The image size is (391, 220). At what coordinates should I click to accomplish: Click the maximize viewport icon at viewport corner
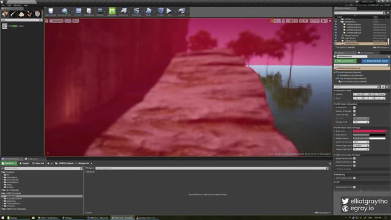pyautogui.click(x=330, y=21)
